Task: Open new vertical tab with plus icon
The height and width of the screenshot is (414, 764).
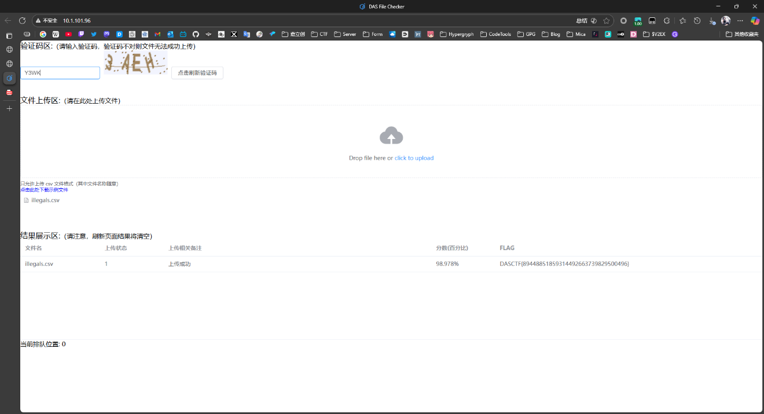Action: [9, 108]
